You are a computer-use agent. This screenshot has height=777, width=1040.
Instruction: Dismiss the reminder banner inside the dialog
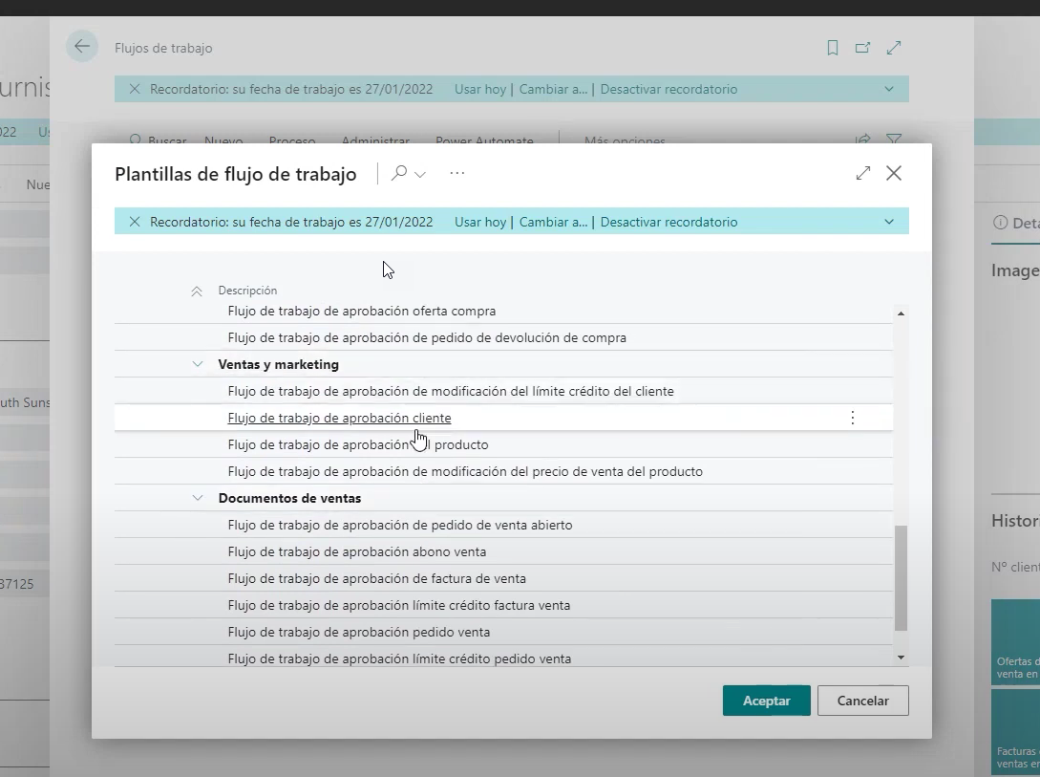tap(135, 222)
